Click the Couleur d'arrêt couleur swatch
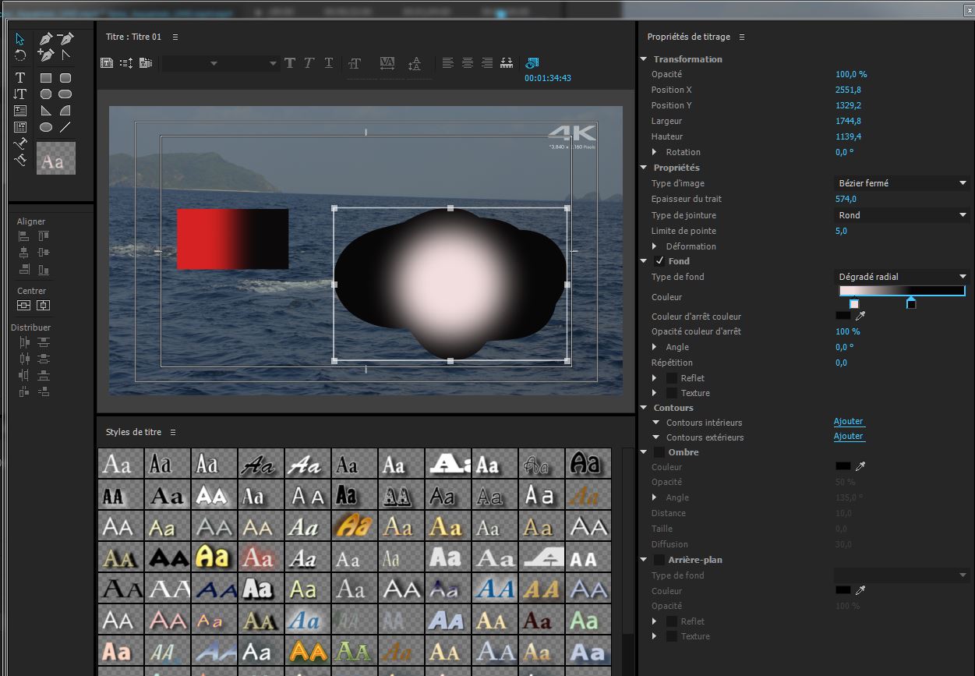This screenshot has height=676, width=975. point(843,316)
